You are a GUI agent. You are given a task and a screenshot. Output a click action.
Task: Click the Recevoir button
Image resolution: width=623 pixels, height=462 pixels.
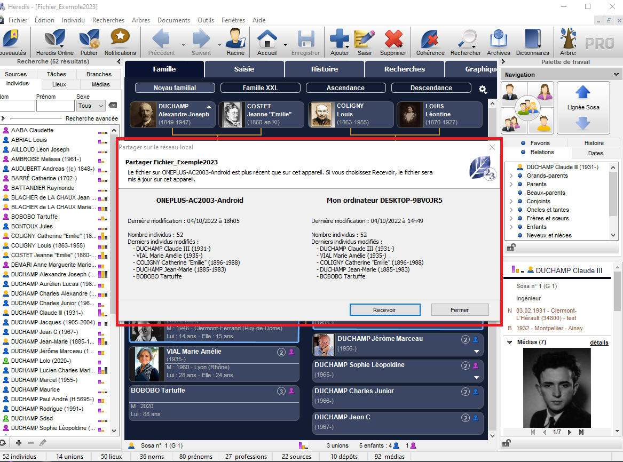click(x=384, y=310)
